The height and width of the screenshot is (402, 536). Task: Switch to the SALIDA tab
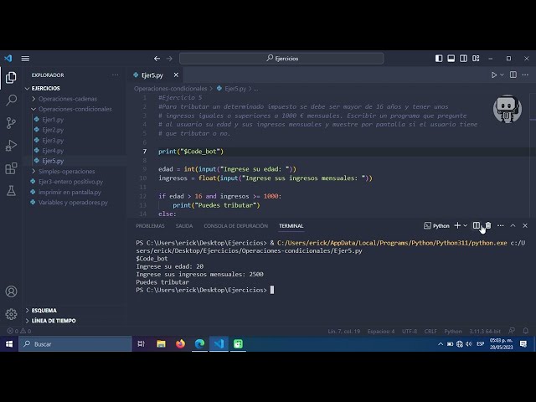click(x=184, y=226)
